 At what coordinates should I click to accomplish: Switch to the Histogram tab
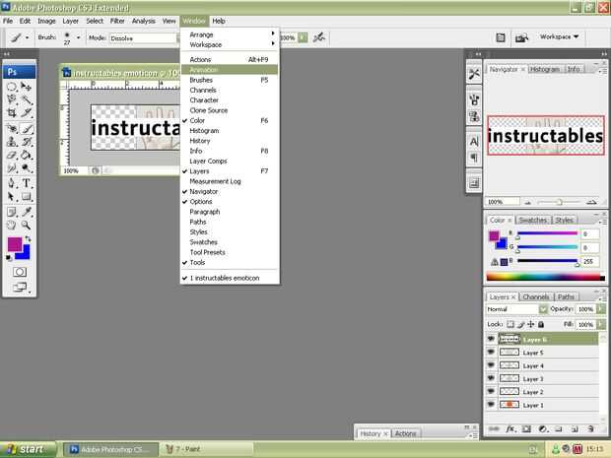[x=544, y=69]
